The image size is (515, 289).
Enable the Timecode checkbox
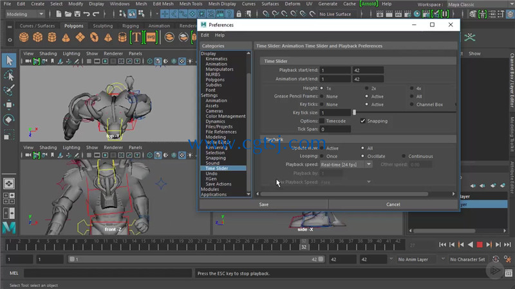(x=322, y=121)
